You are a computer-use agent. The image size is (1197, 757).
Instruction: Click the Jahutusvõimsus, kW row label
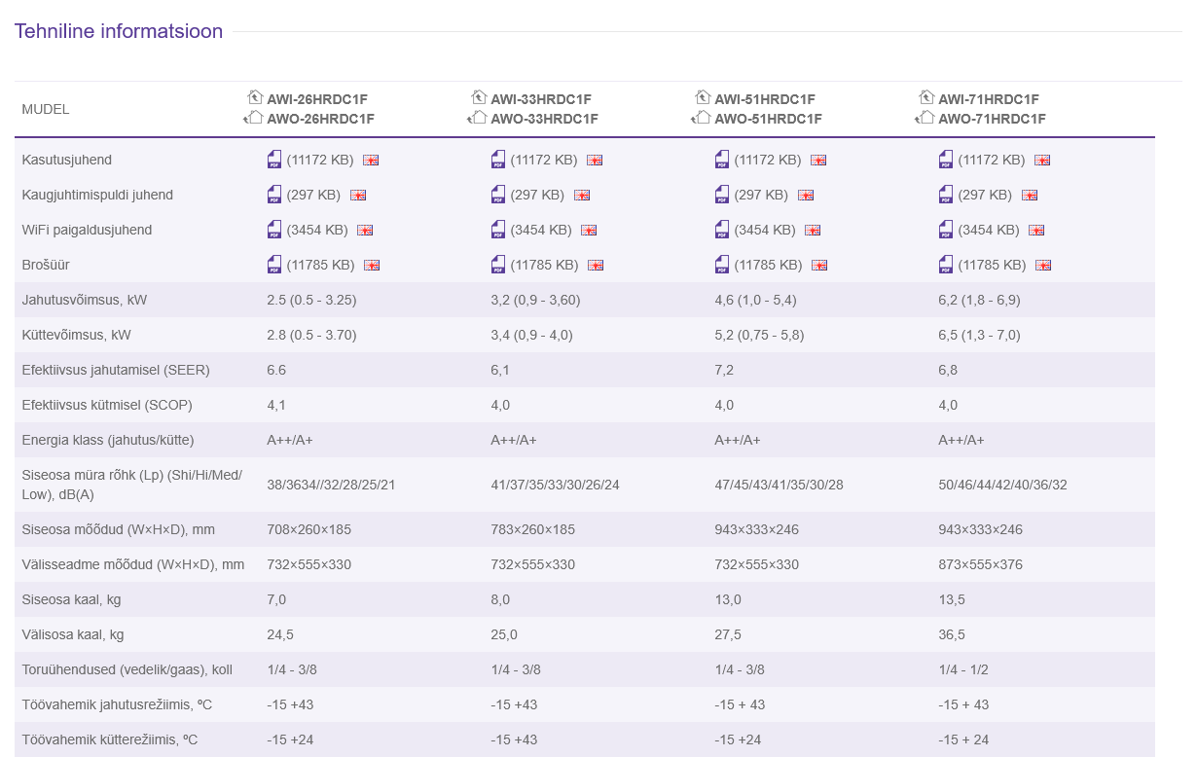[85, 300]
